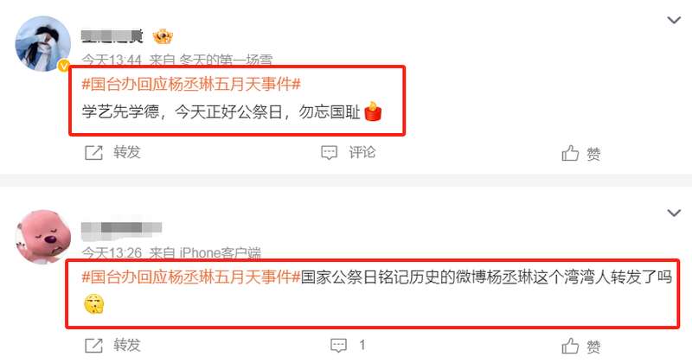692x363 pixels.
Task: Click crown member badge beside first username
Action: click(x=163, y=36)
